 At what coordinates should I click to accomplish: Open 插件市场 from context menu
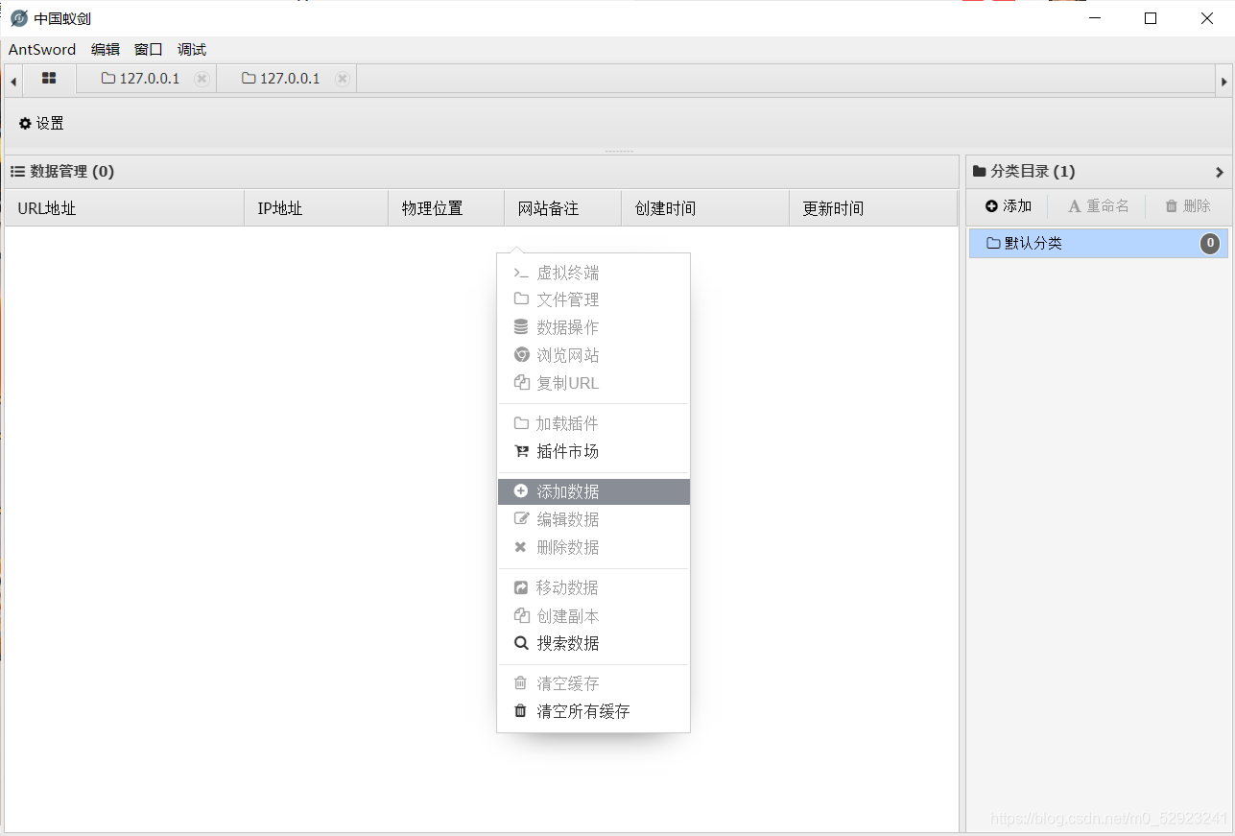593,451
